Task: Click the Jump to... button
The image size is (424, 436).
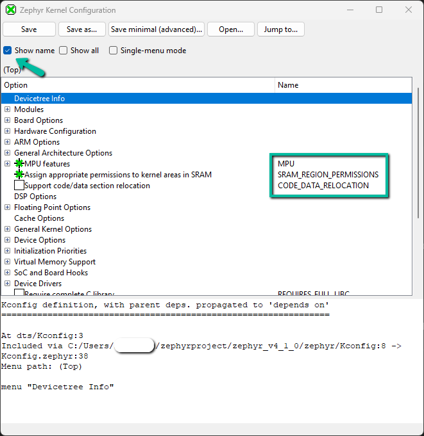Action: [x=280, y=29]
